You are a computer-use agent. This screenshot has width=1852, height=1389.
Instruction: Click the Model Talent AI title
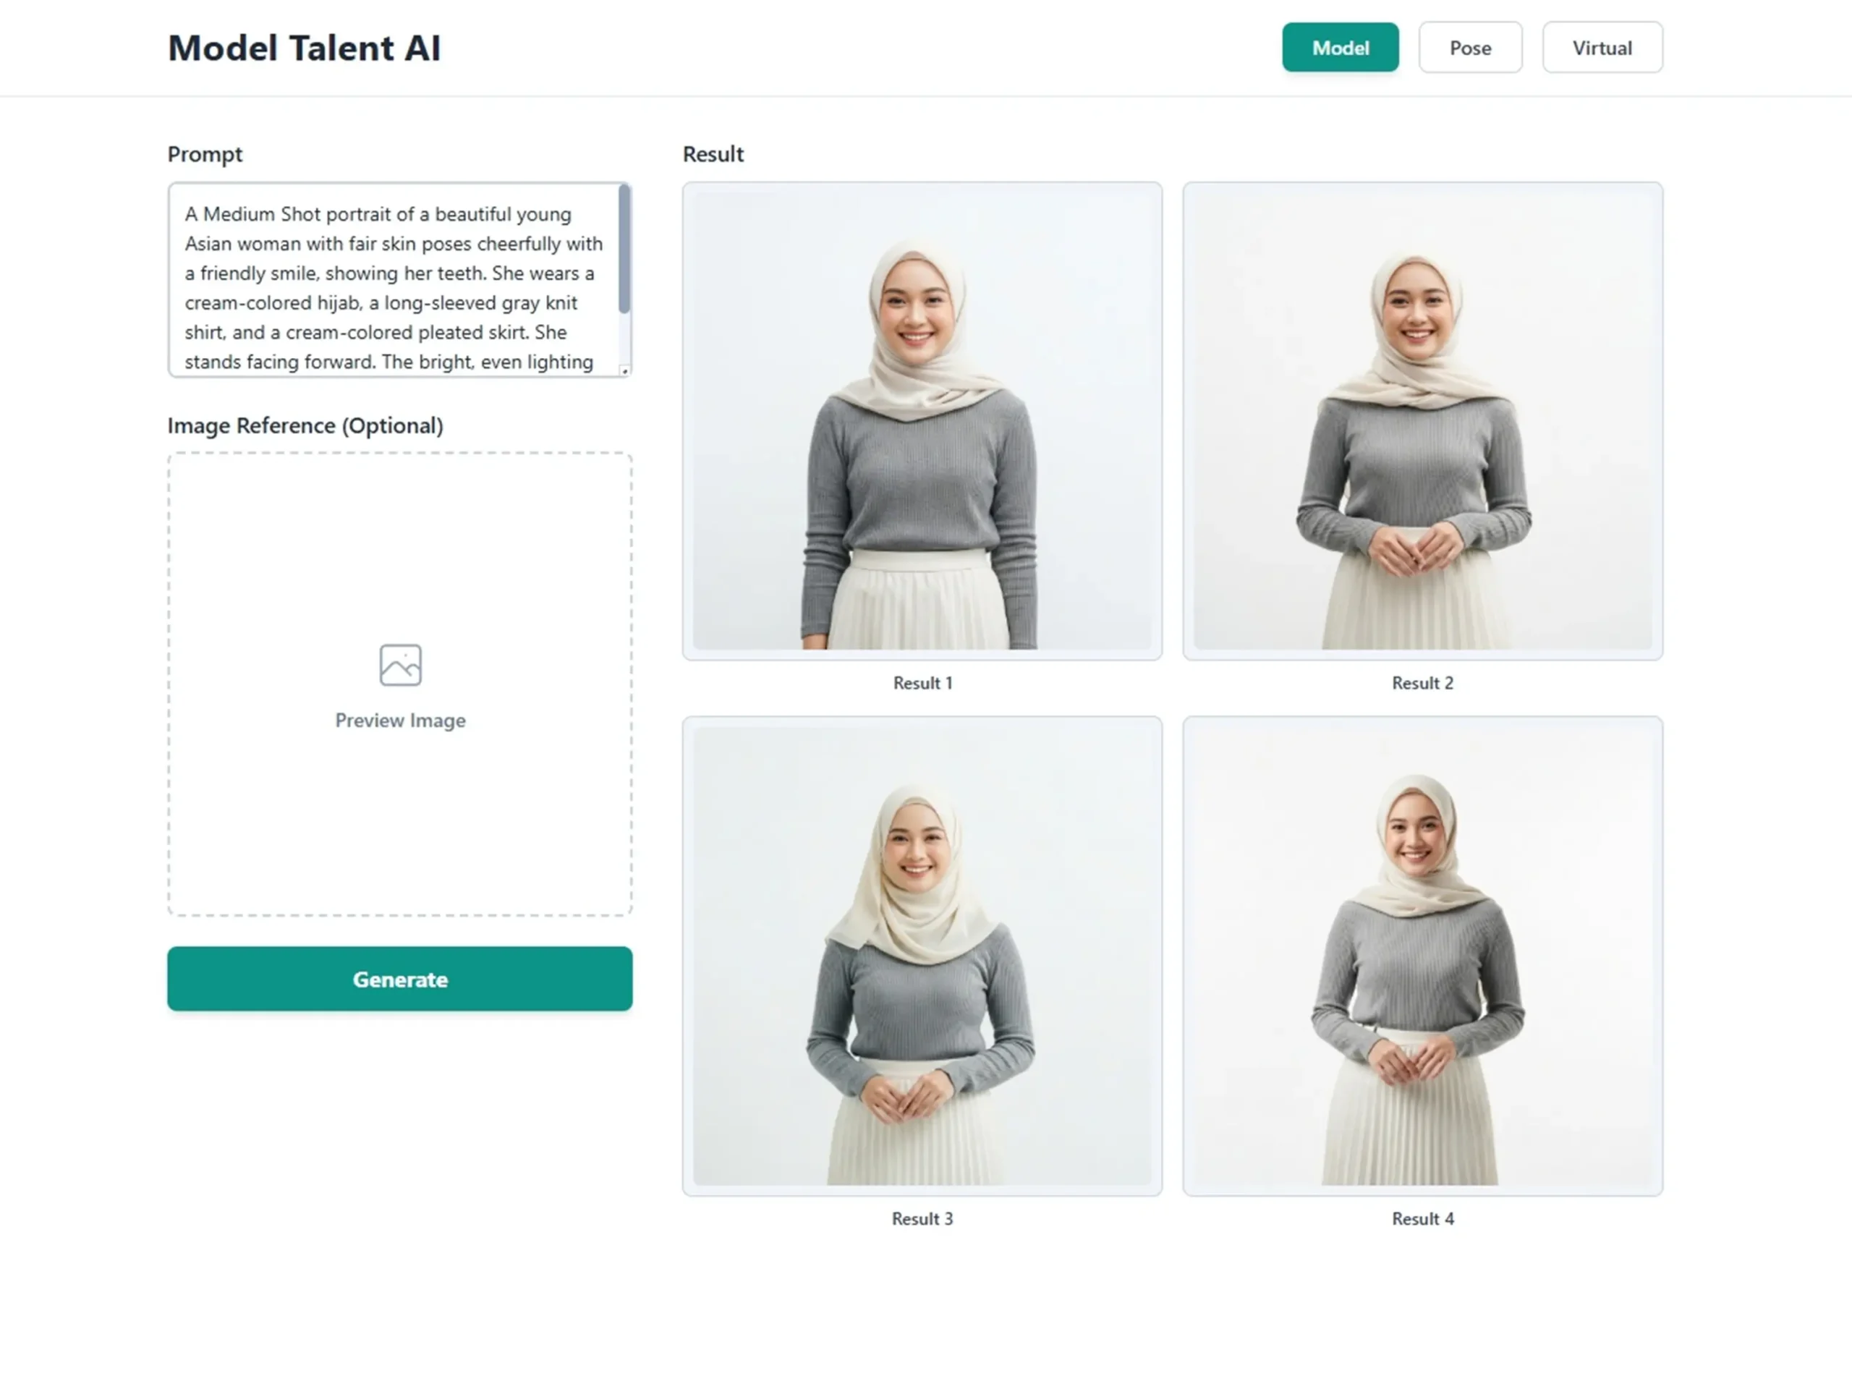point(304,48)
